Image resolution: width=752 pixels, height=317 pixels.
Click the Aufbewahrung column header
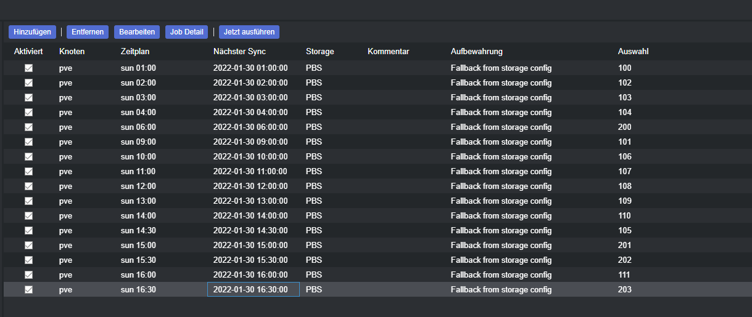coord(477,52)
